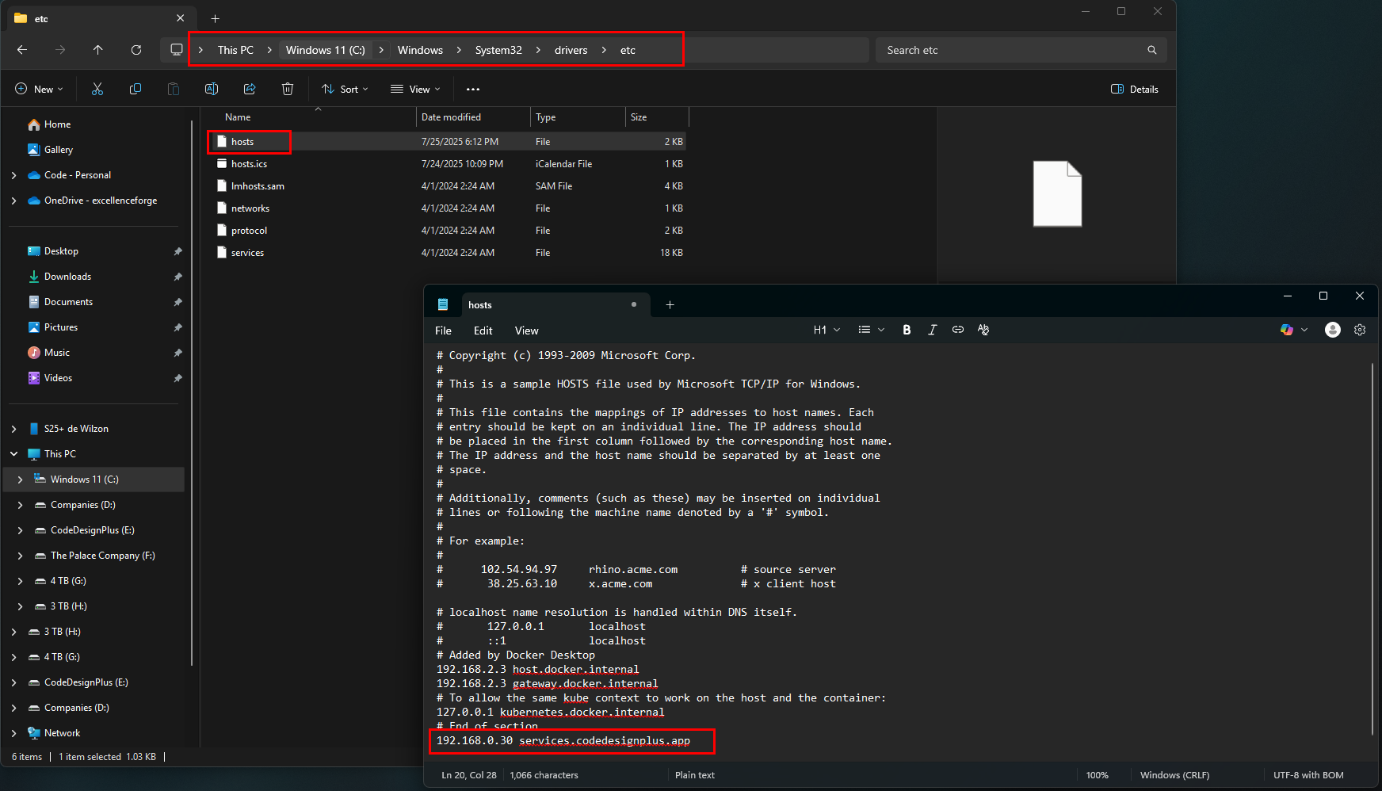This screenshot has width=1382, height=791.
Task: Open the list style dropdown in Notepad
Action: tap(871, 330)
